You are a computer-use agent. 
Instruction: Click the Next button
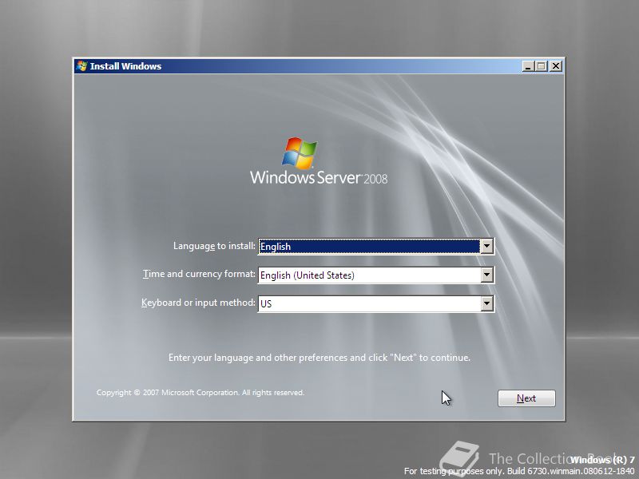(x=526, y=398)
